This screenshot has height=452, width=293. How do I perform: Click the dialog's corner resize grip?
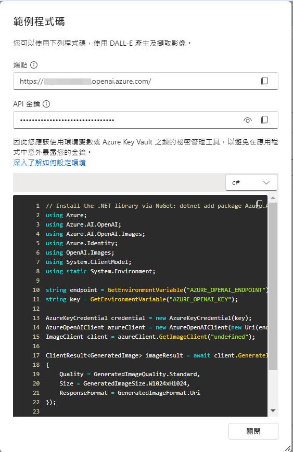(x=288, y=448)
